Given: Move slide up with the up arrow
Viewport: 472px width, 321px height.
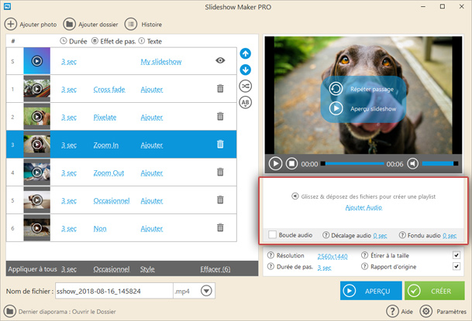Looking at the screenshot, I should click(246, 53).
